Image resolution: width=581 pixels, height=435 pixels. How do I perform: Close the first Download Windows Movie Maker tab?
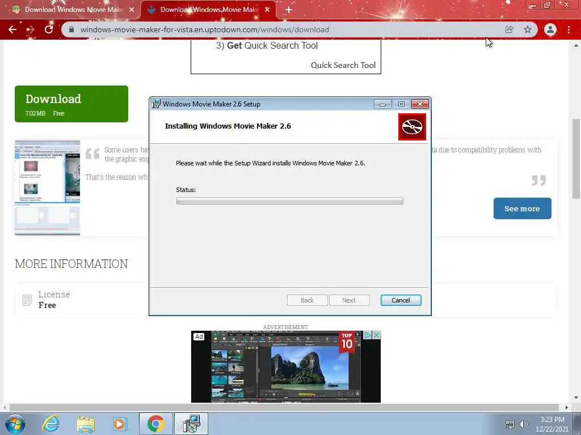click(132, 10)
